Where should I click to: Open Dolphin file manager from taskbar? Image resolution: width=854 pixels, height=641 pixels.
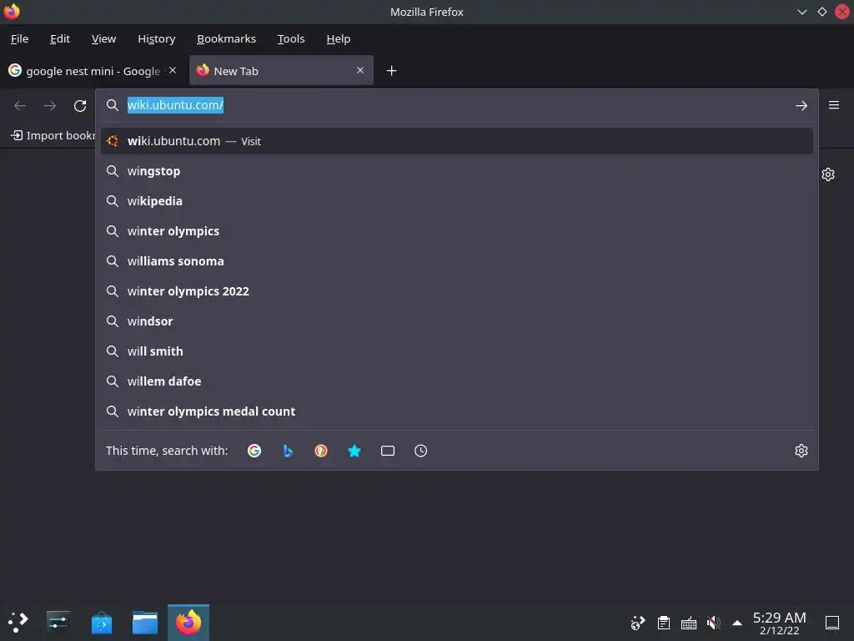click(145, 623)
